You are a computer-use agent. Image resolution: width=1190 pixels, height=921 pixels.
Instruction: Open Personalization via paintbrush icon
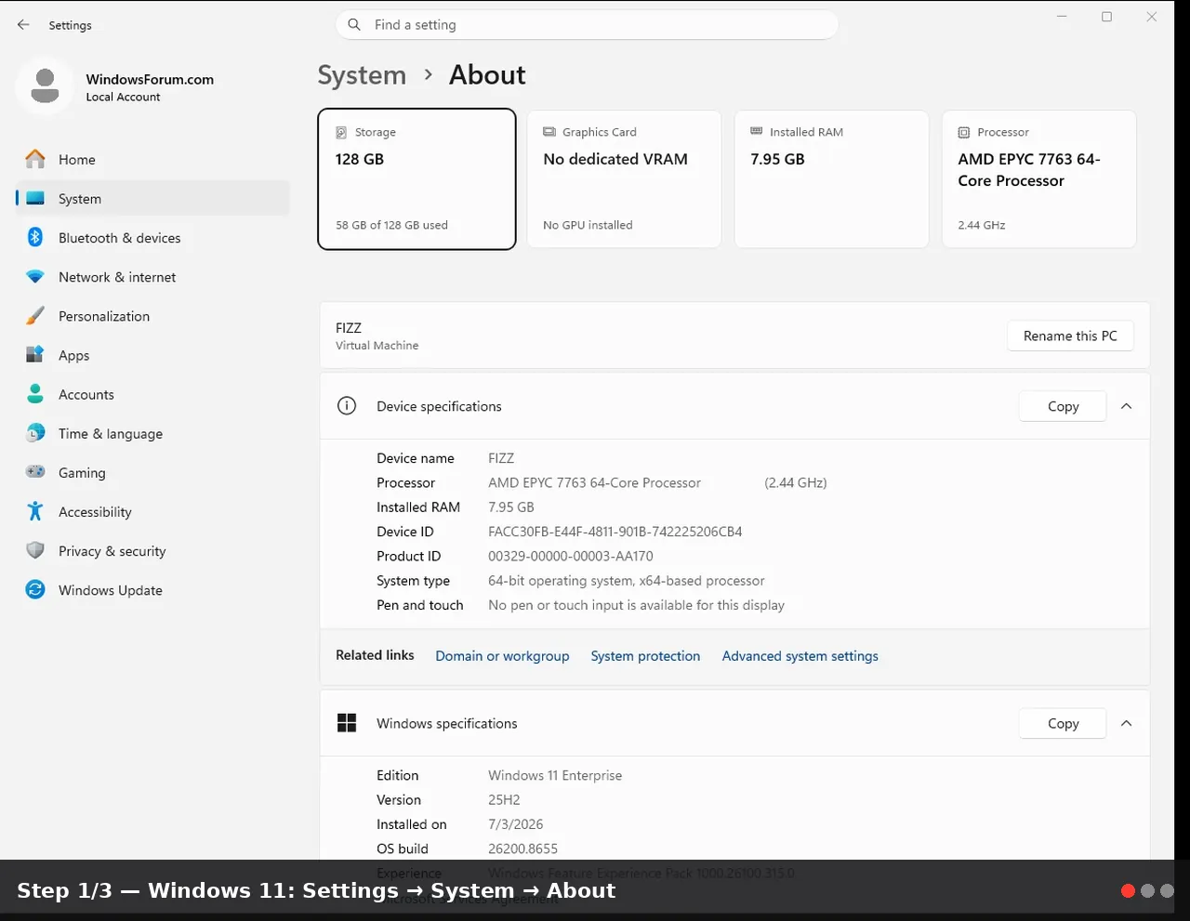coord(35,316)
